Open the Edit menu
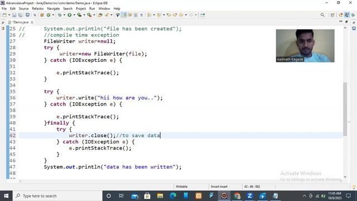357x201 pixels. (13, 9)
